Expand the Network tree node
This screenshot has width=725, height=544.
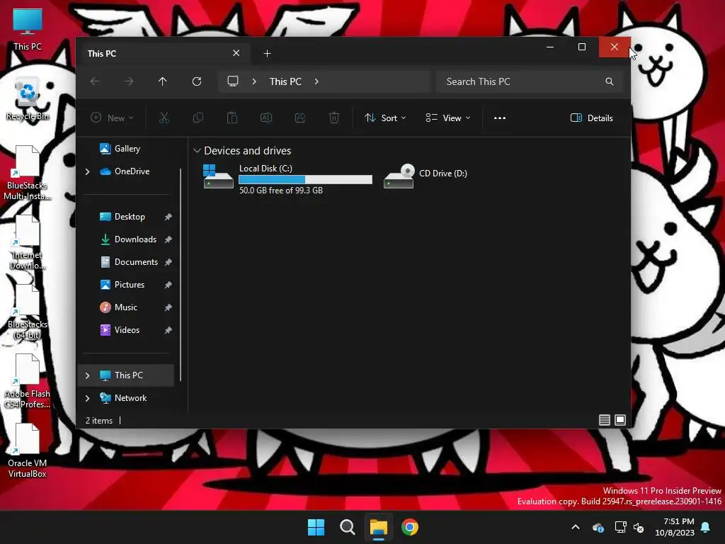point(87,398)
